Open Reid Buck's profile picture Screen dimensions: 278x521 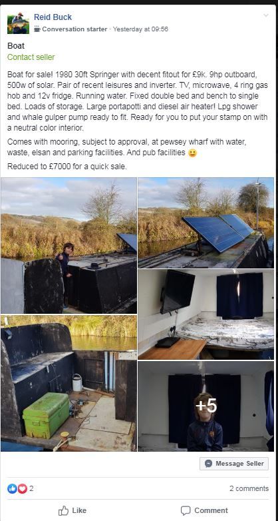click(18, 23)
